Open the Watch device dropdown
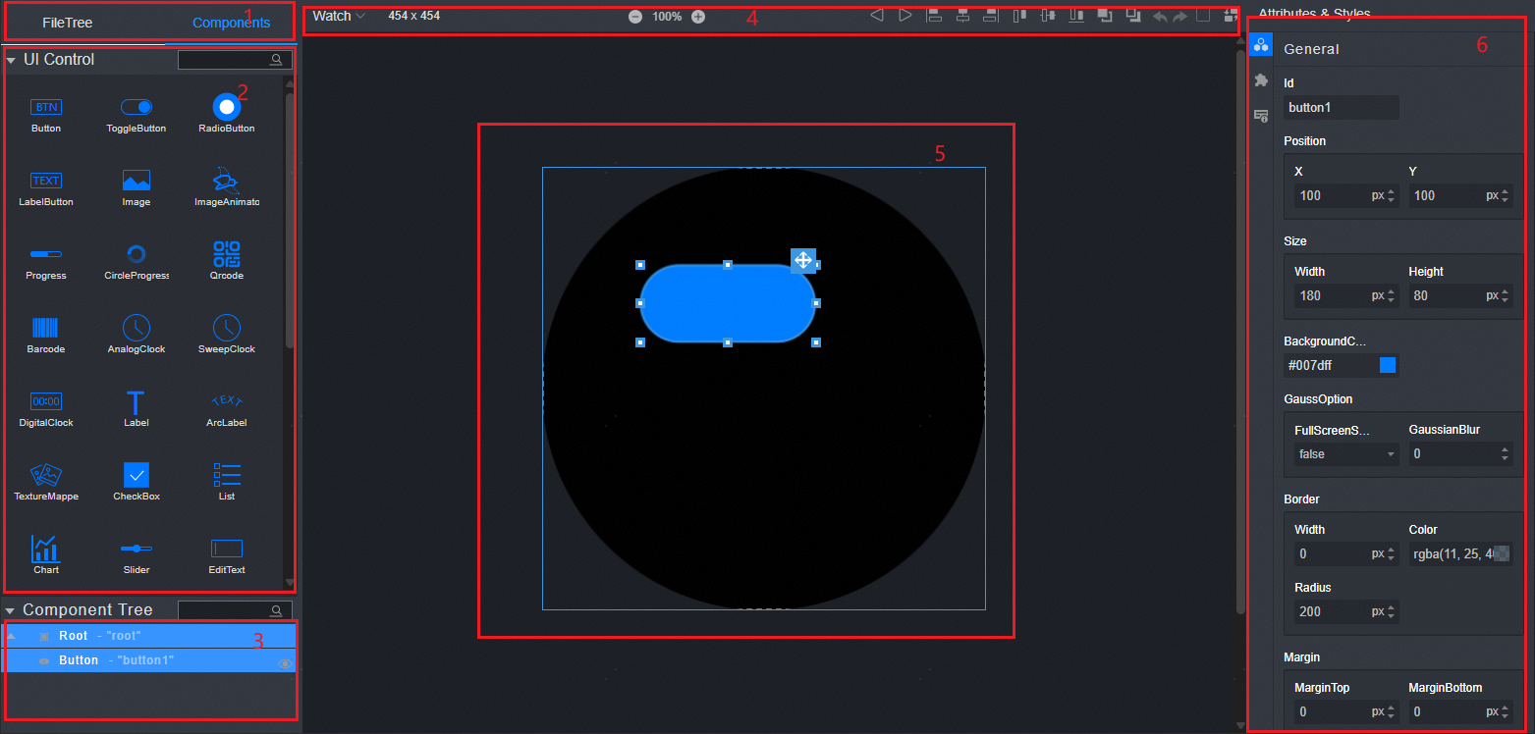Image resolution: width=1535 pixels, height=734 pixels. coord(339,17)
